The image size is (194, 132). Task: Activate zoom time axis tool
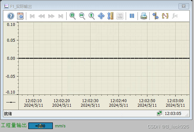click(82, 16)
